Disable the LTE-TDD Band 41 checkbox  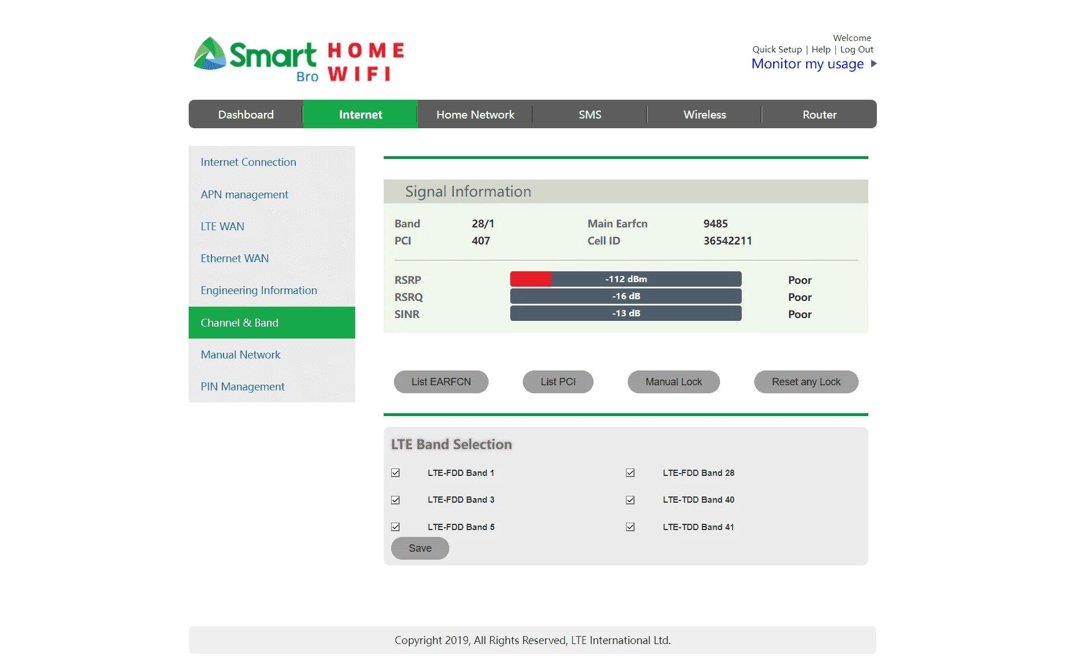click(x=631, y=527)
